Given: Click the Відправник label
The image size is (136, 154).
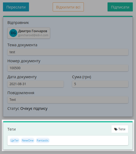Looking at the screenshot, I should [x=18, y=23].
